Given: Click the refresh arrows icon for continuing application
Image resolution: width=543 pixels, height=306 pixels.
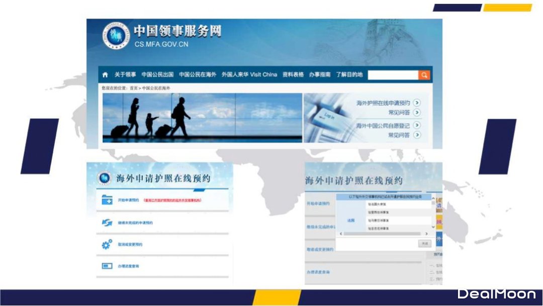Looking at the screenshot, I should point(107,222).
